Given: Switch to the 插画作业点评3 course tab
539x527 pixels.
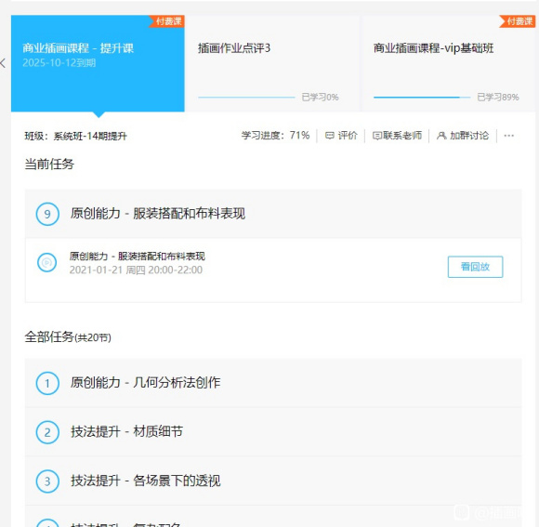Looking at the screenshot, I should [272, 63].
